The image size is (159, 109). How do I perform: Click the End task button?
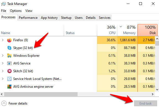click(x=145, y=103)
